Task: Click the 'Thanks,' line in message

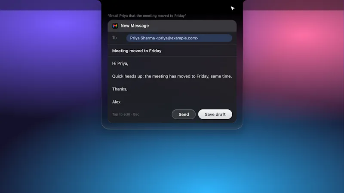Action: click(x=120, y=89)
